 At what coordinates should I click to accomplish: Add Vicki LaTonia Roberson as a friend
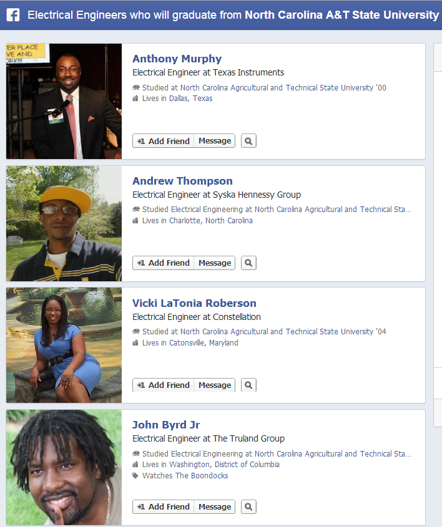(163, 385)
